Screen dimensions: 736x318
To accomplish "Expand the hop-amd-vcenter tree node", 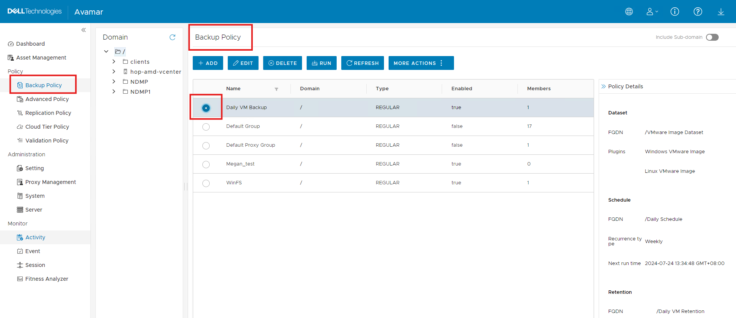I will click(x=114, y=72).
